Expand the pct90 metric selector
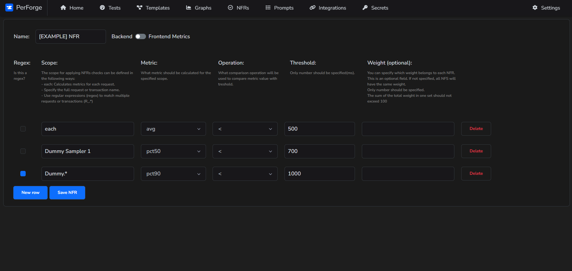Screen dimensions: 572x271 pos(173,174)
